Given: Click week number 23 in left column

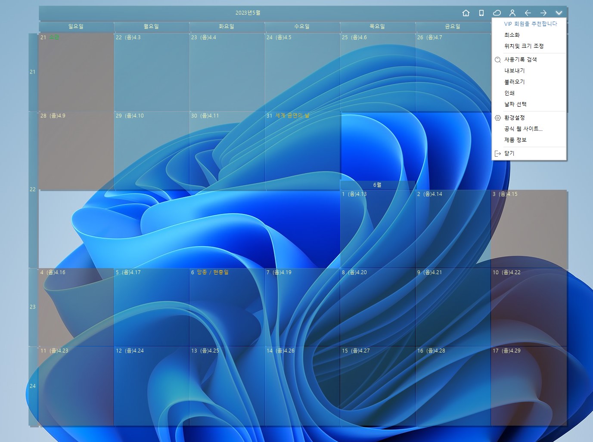Looking at the screenshot, I should tap(33, 307).
